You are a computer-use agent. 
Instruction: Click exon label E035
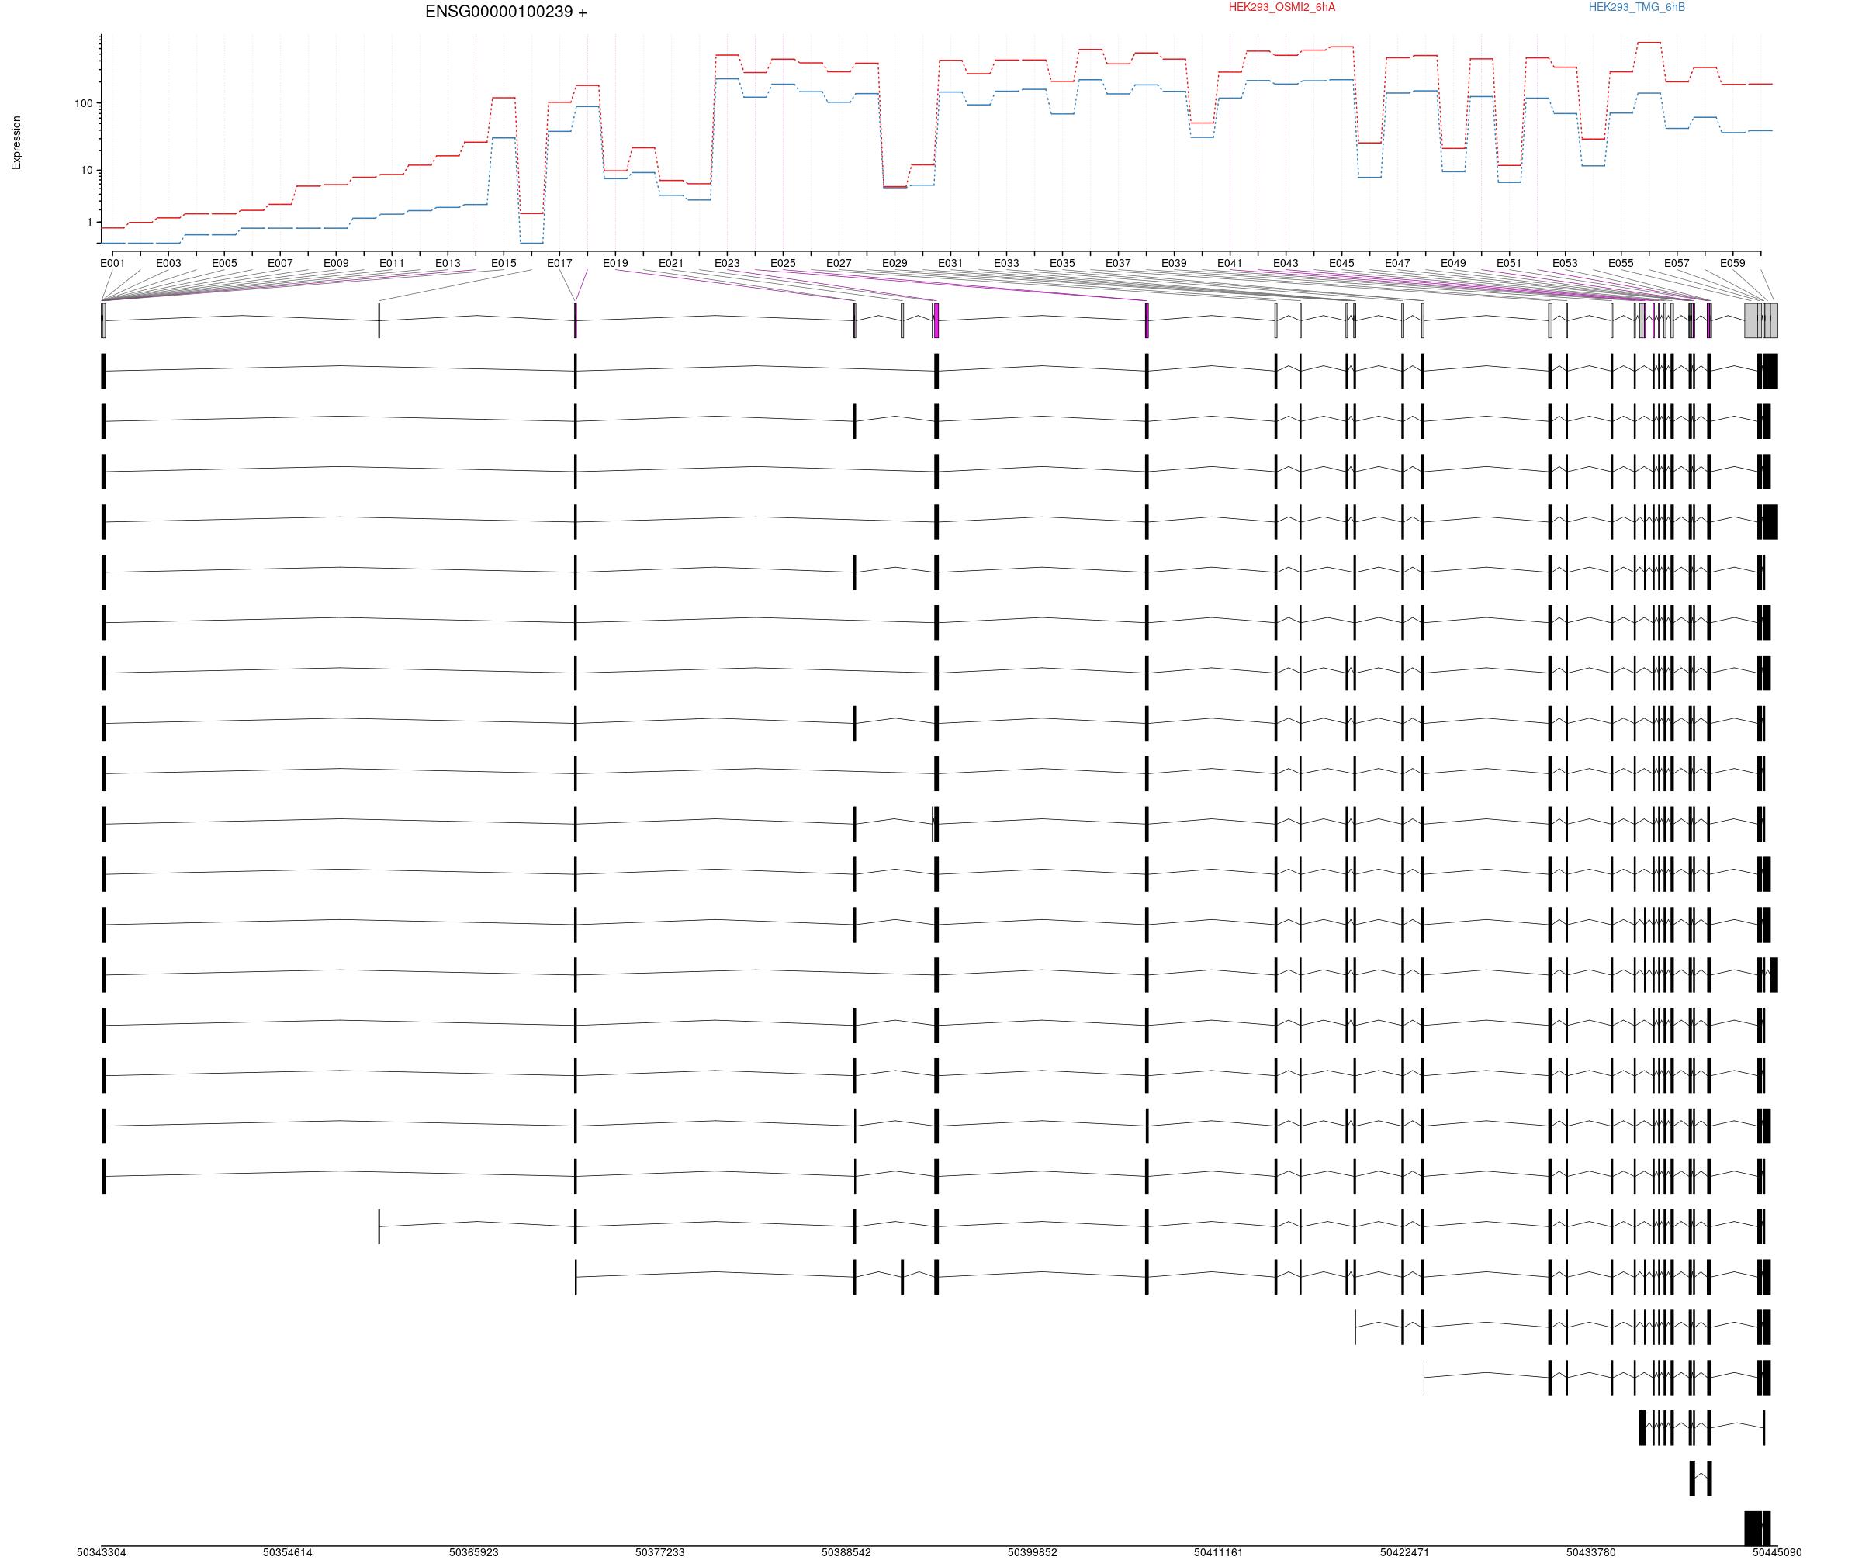1062,263
